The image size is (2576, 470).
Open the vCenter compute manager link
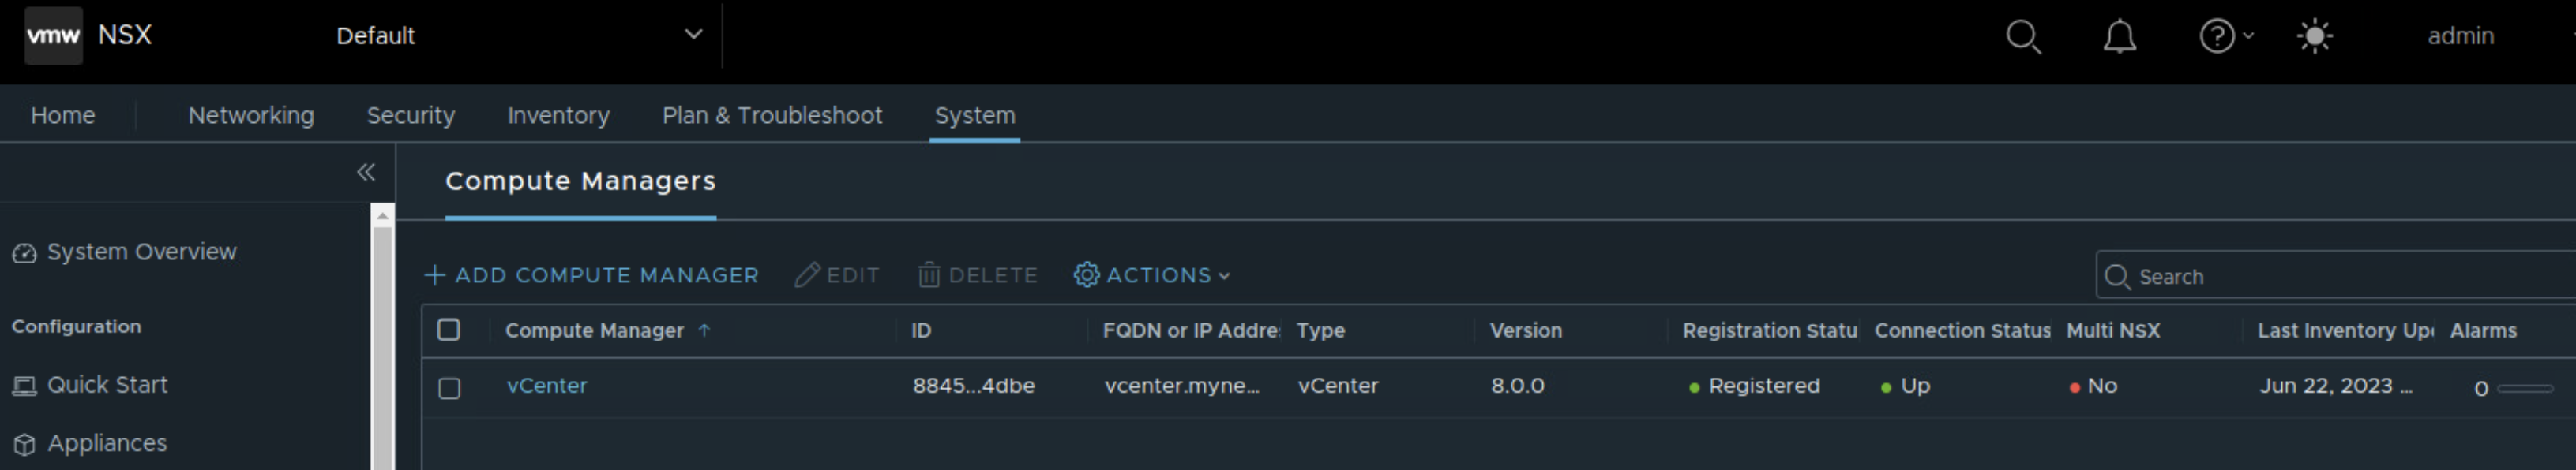click(x=546, y=386)
